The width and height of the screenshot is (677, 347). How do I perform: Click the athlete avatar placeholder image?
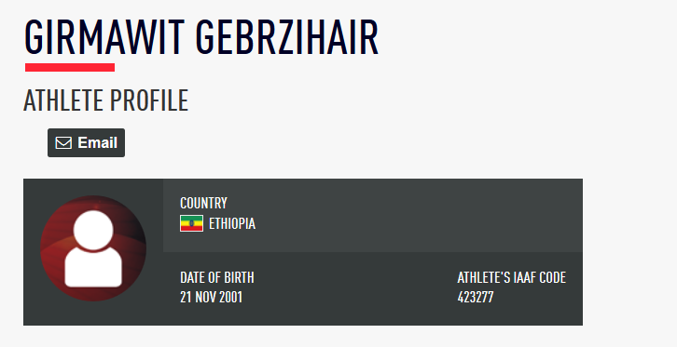coord(93,248)
